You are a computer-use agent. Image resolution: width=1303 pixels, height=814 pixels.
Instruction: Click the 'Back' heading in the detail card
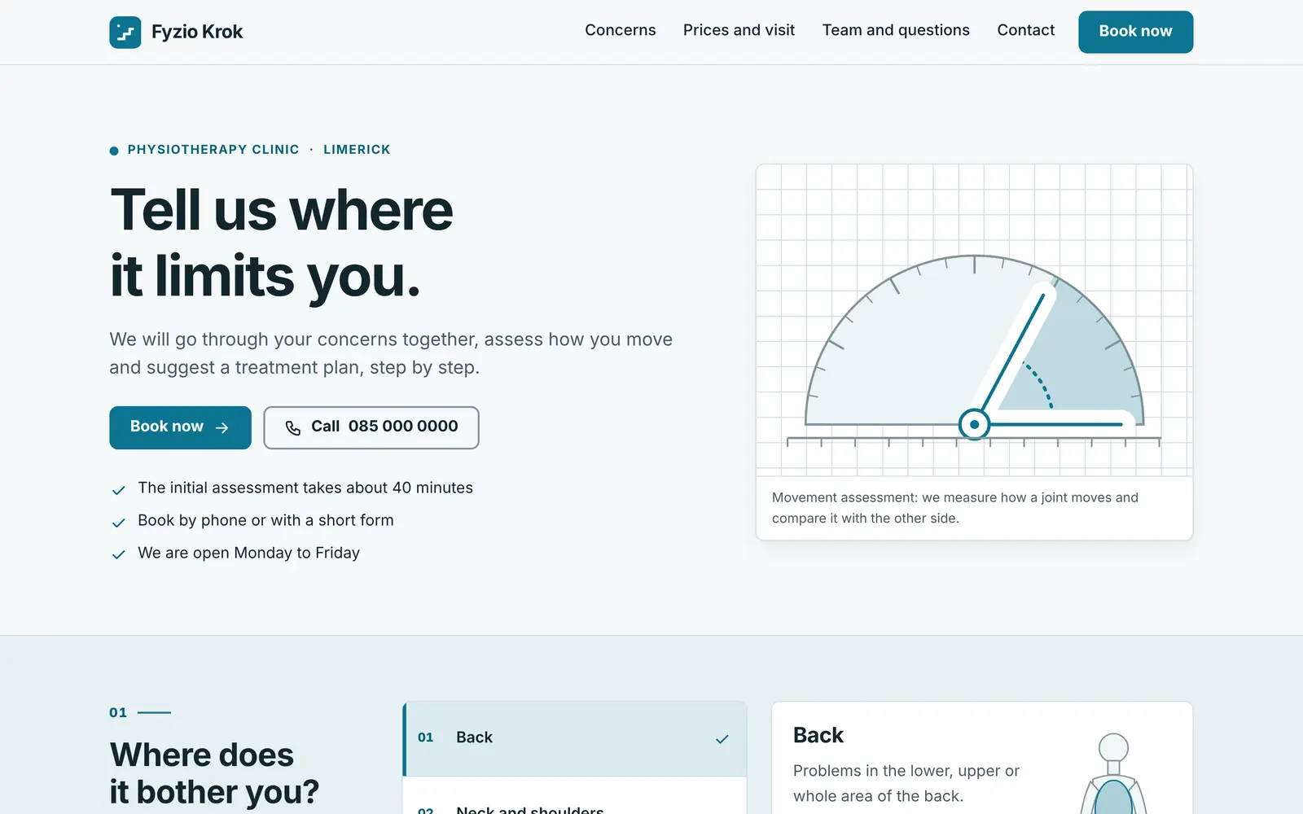point(818,735)
